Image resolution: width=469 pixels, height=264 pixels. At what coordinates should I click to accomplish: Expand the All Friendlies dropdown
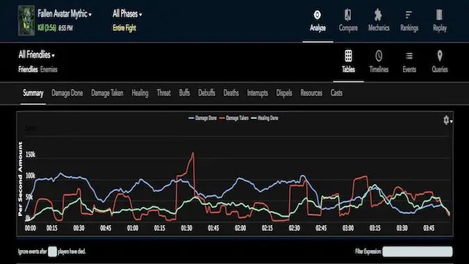pos(37,55)
